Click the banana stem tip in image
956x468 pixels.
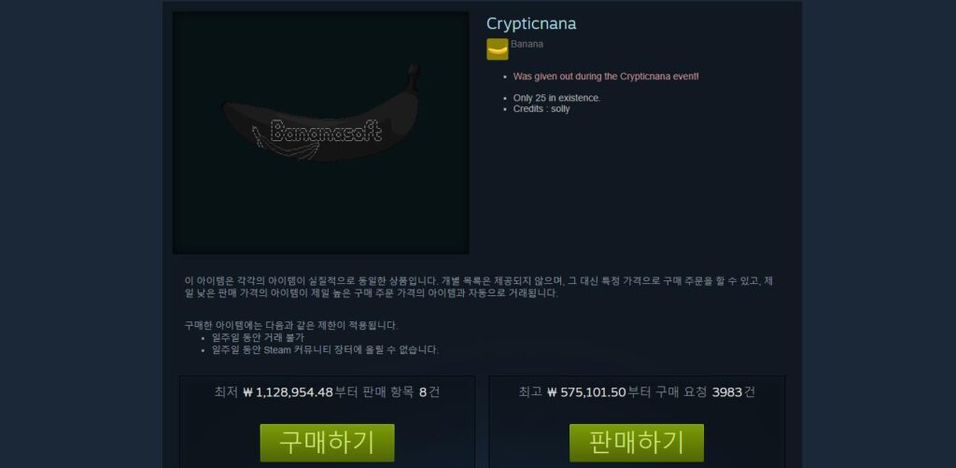pos(414,69)
